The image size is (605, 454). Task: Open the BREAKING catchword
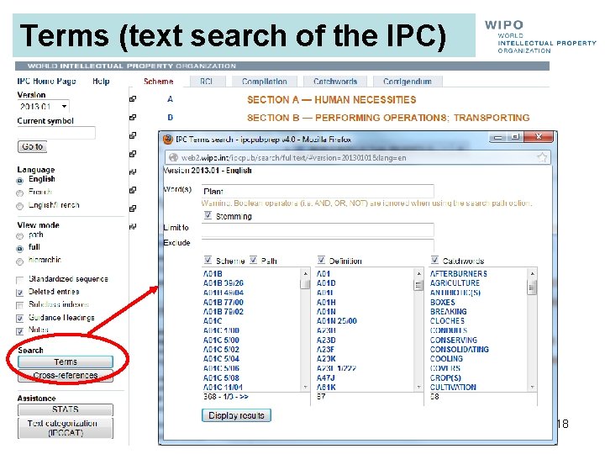pyautogui.click(x=449, y=312)
